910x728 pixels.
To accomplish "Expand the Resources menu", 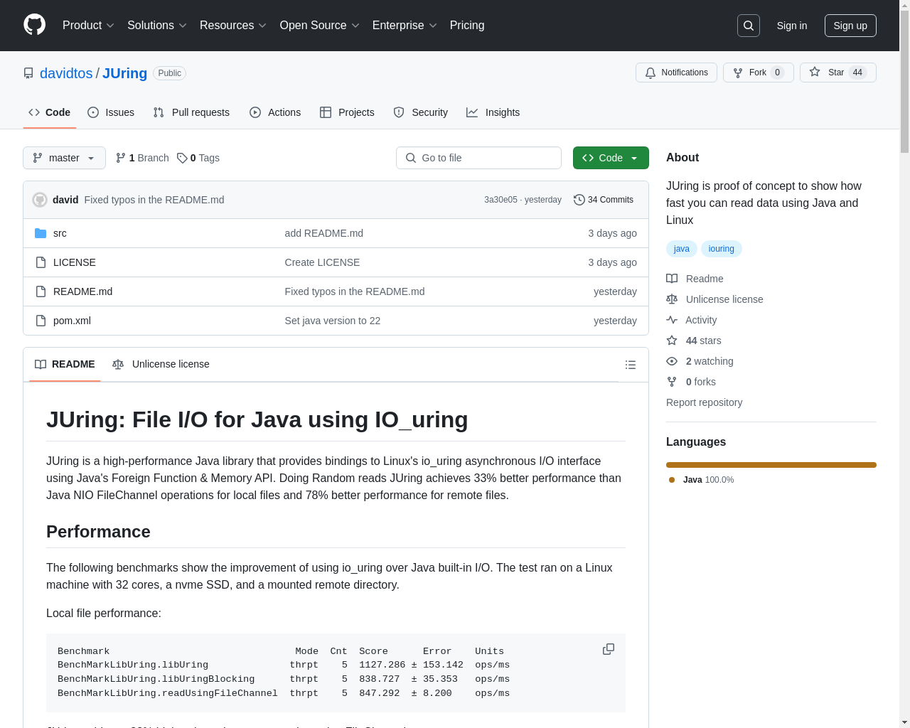I will pos(233,26).
